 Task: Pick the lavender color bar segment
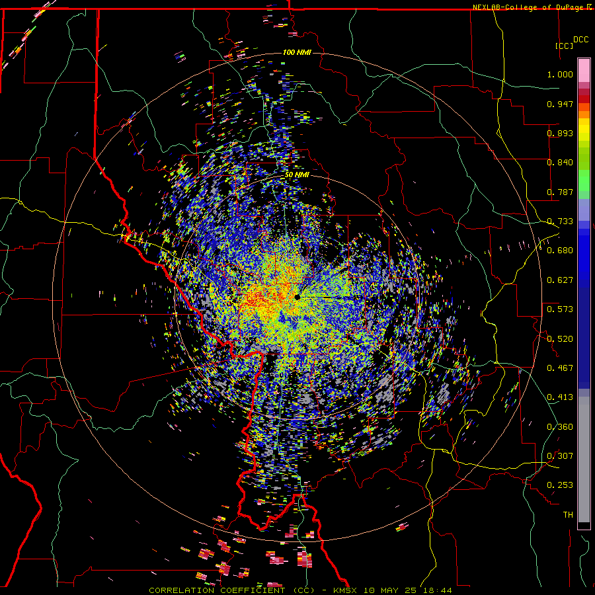584,210
